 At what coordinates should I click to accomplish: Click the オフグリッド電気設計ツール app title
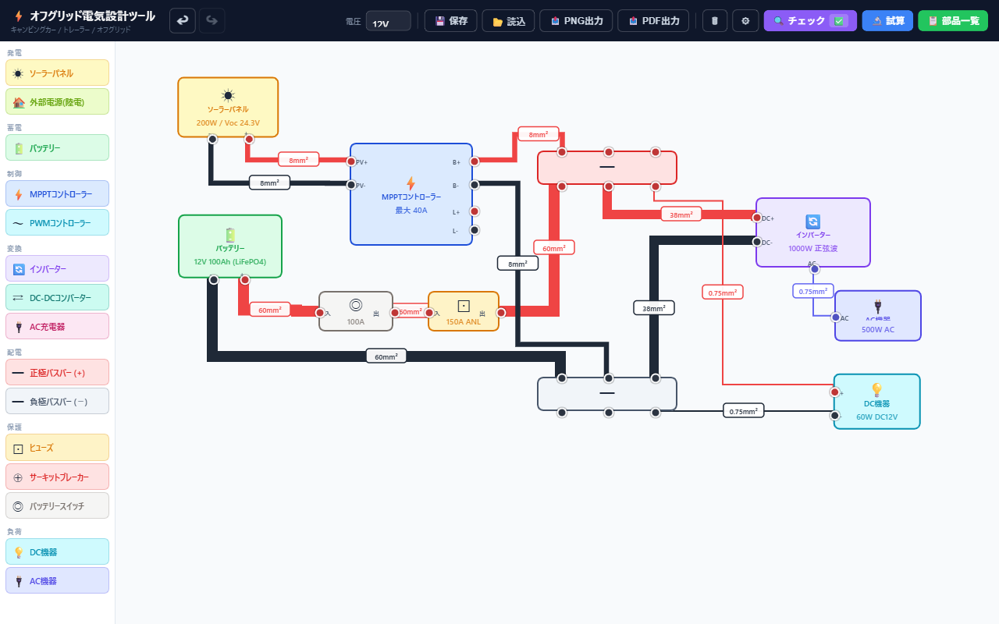92,16
